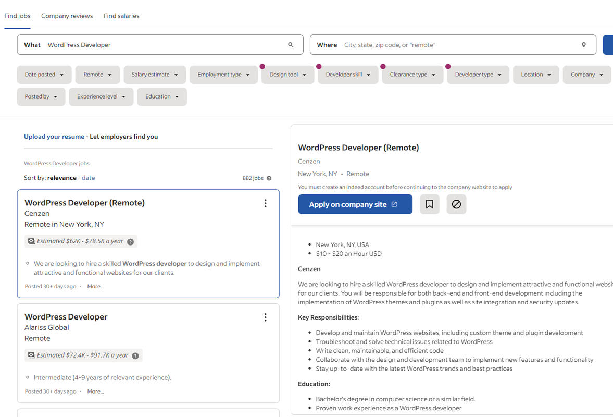The image size is (613, 417).
Task: Click the Upload your resume link
Action: (x=54, y=137)
